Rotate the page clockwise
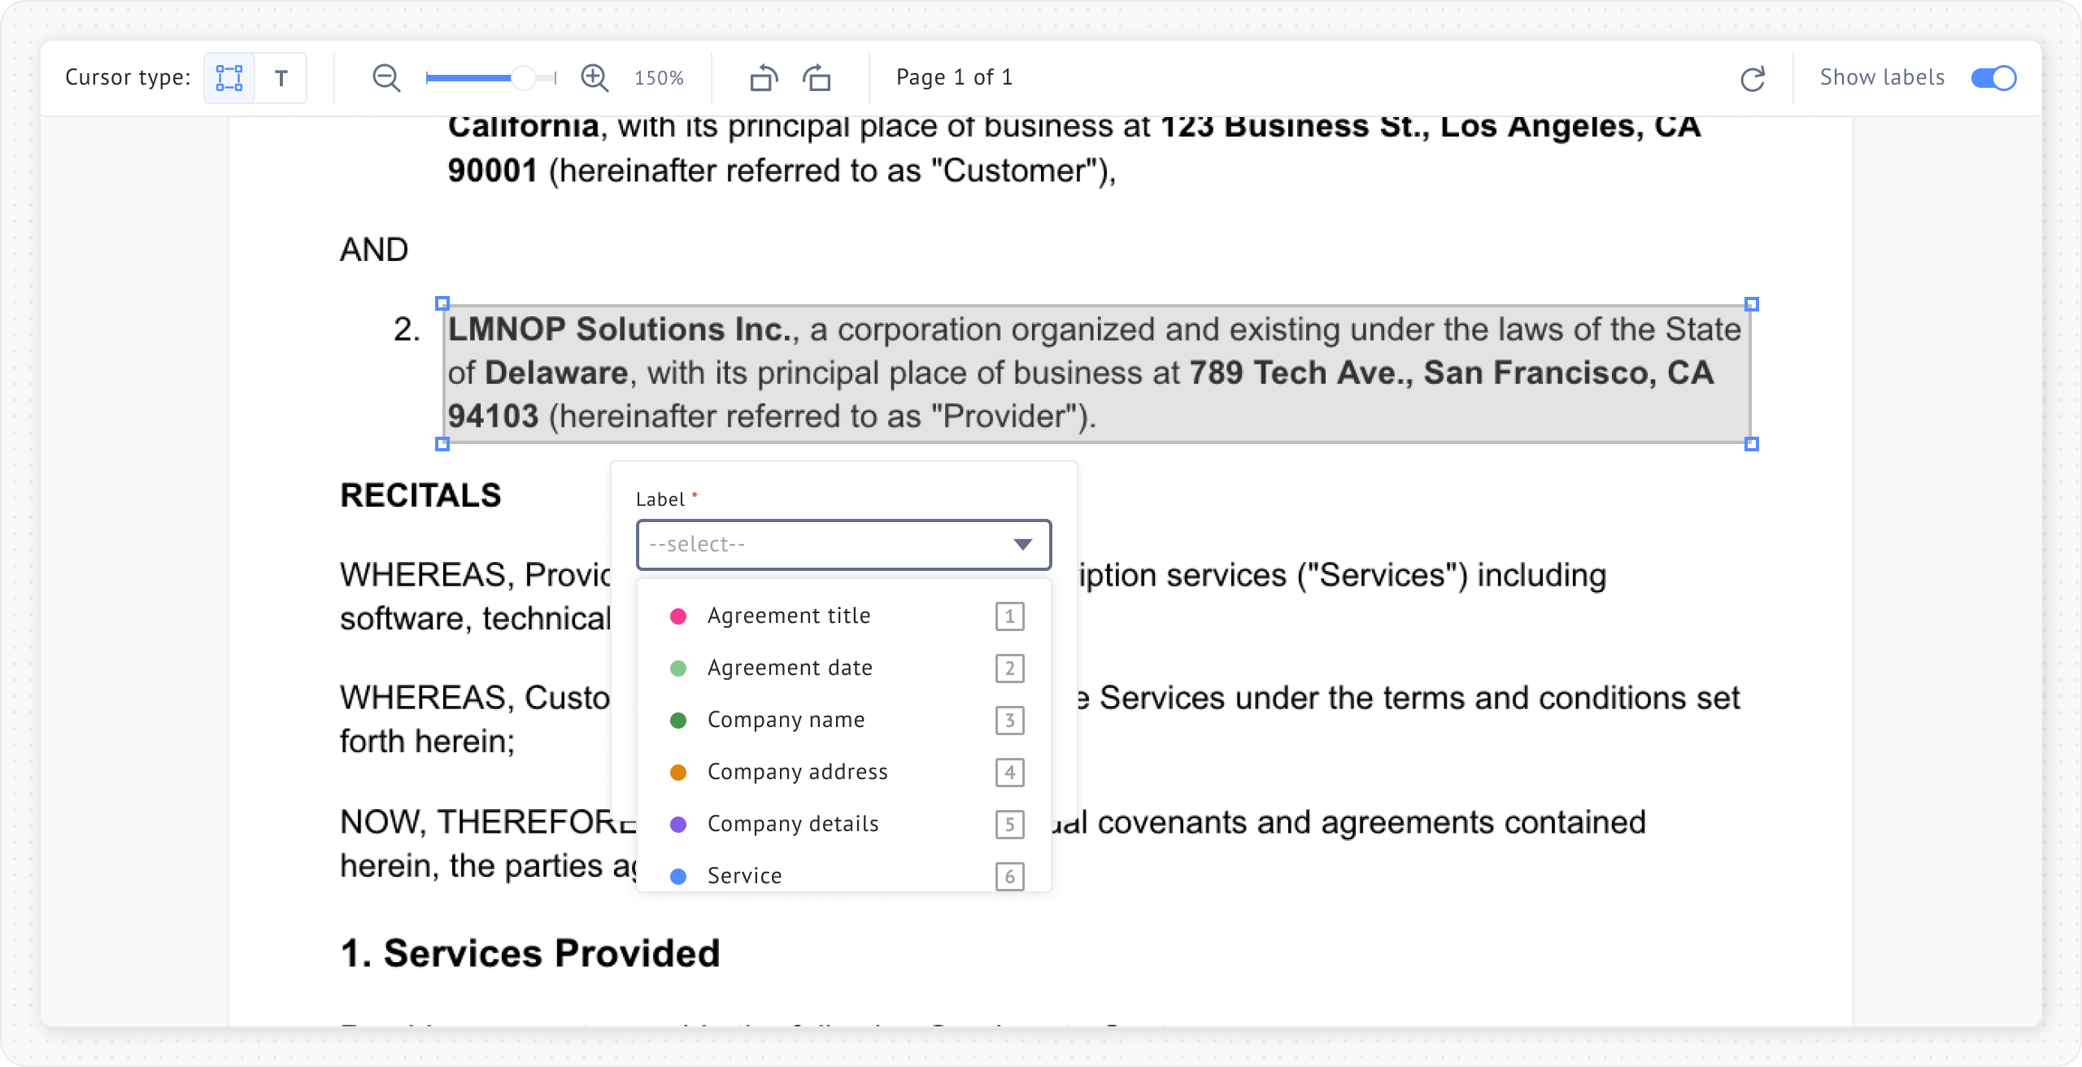This screenshot has height=1067, width=2082. [x=817, y=78]
